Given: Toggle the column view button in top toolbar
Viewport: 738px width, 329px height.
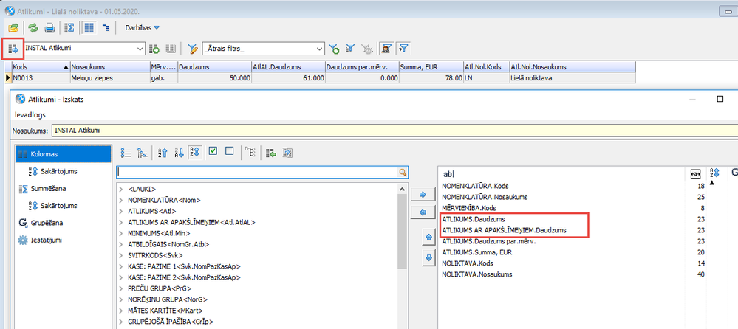Looking at the screenshot, I should [x=89, y=28].
